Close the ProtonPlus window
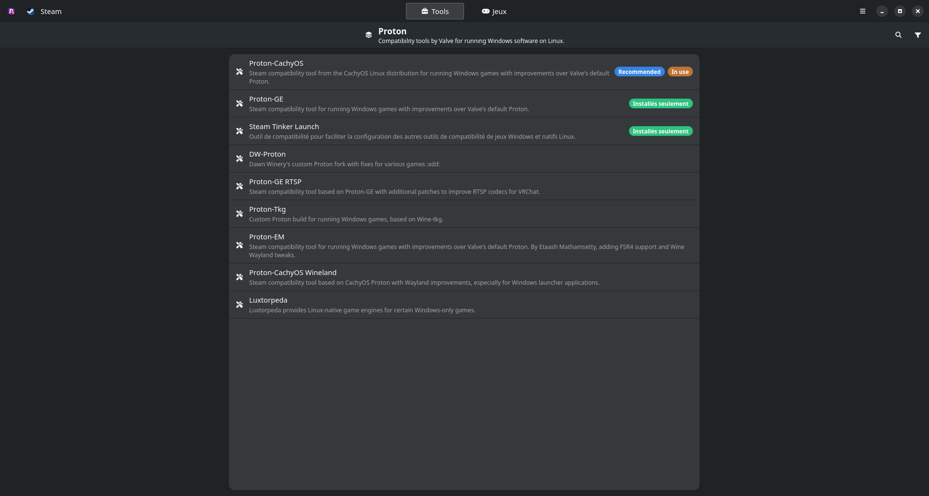The height and width of the screenshot is (496, 929). pyautogui.click(x=918, y=11)
